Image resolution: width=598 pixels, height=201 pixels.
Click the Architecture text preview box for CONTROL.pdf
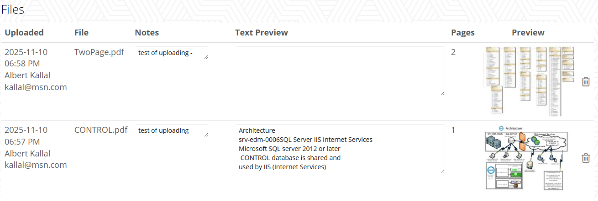[340, 149]
